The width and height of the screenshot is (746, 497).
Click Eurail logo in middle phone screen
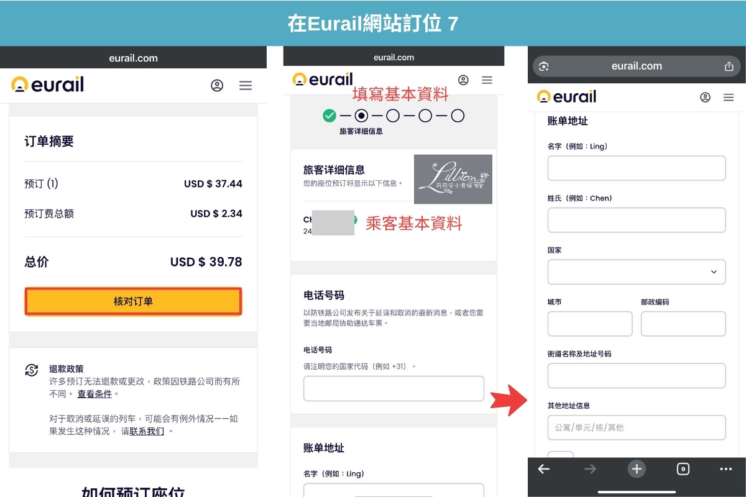[x=322, y=80]
